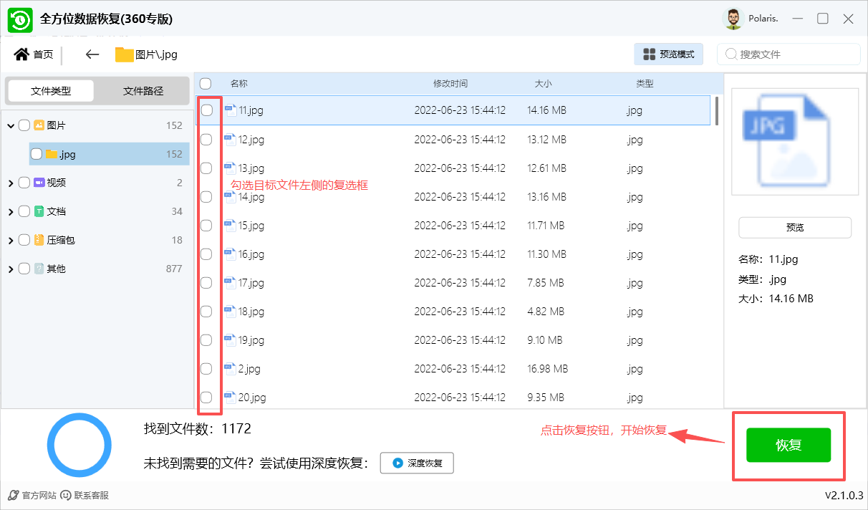Start 深度恢复 deep recovery

click(417, 463)
